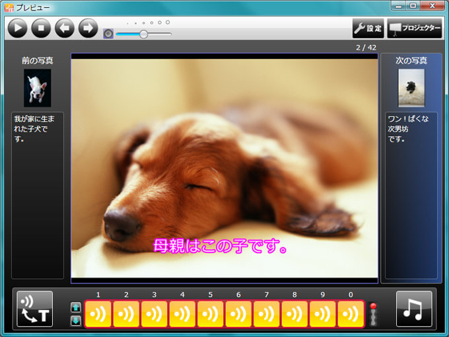Screen dimensions: 449x337
Task: Advance with the next slide arrow
Action: pyautogui.click(x=88, y=28)
